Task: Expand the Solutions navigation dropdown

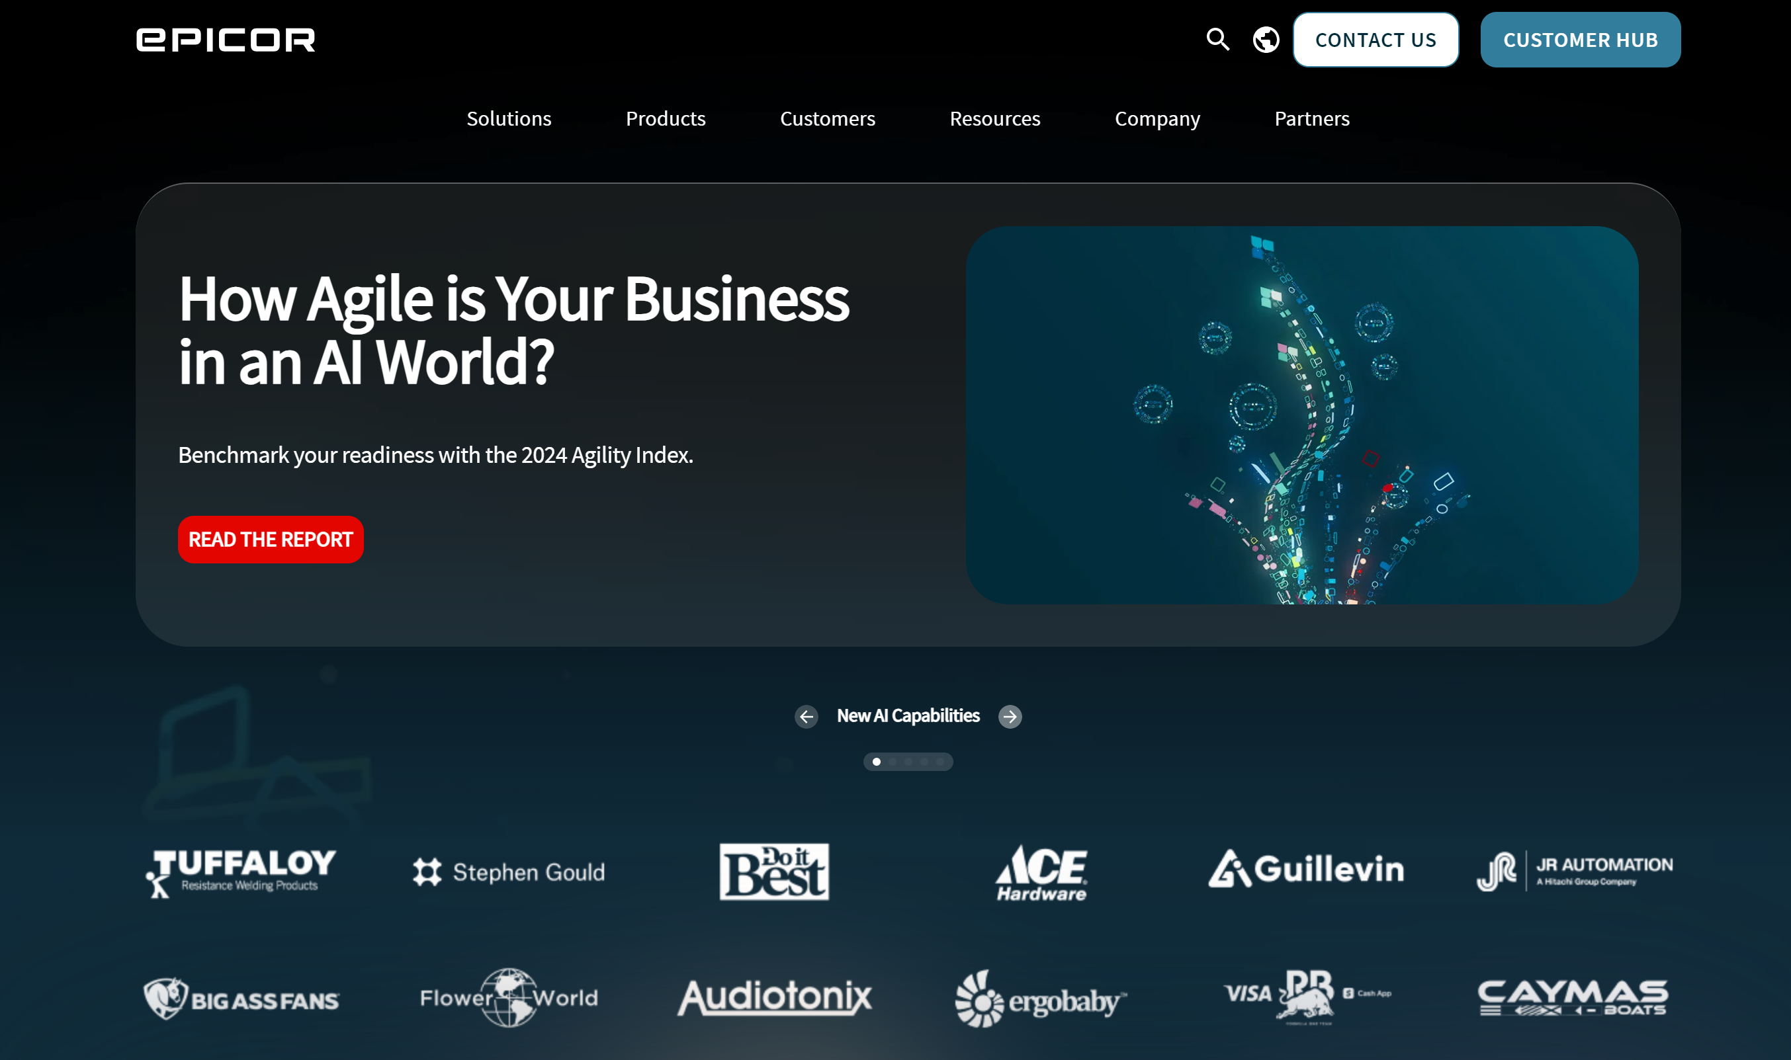Action: pyautogui.click(x=509, y=118)
